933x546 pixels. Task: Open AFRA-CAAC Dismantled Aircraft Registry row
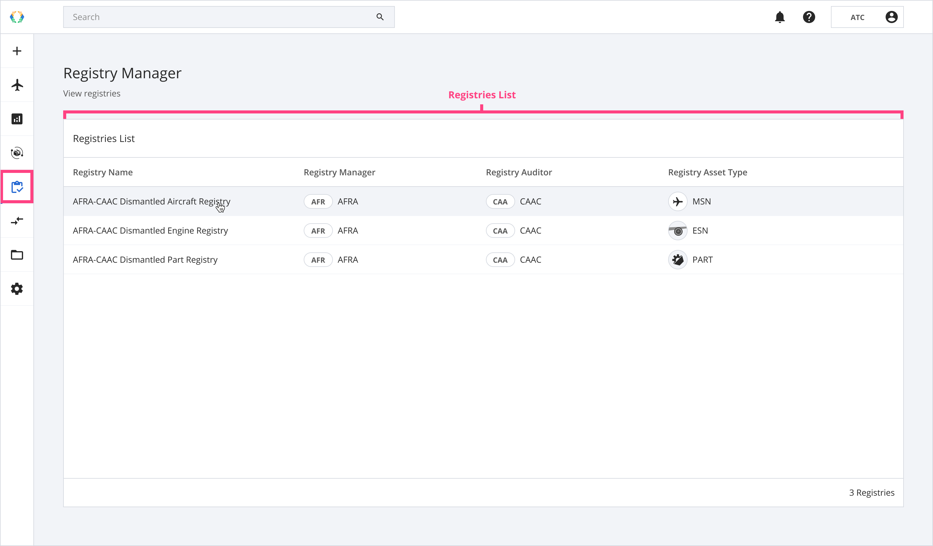[x=152, y=201]
